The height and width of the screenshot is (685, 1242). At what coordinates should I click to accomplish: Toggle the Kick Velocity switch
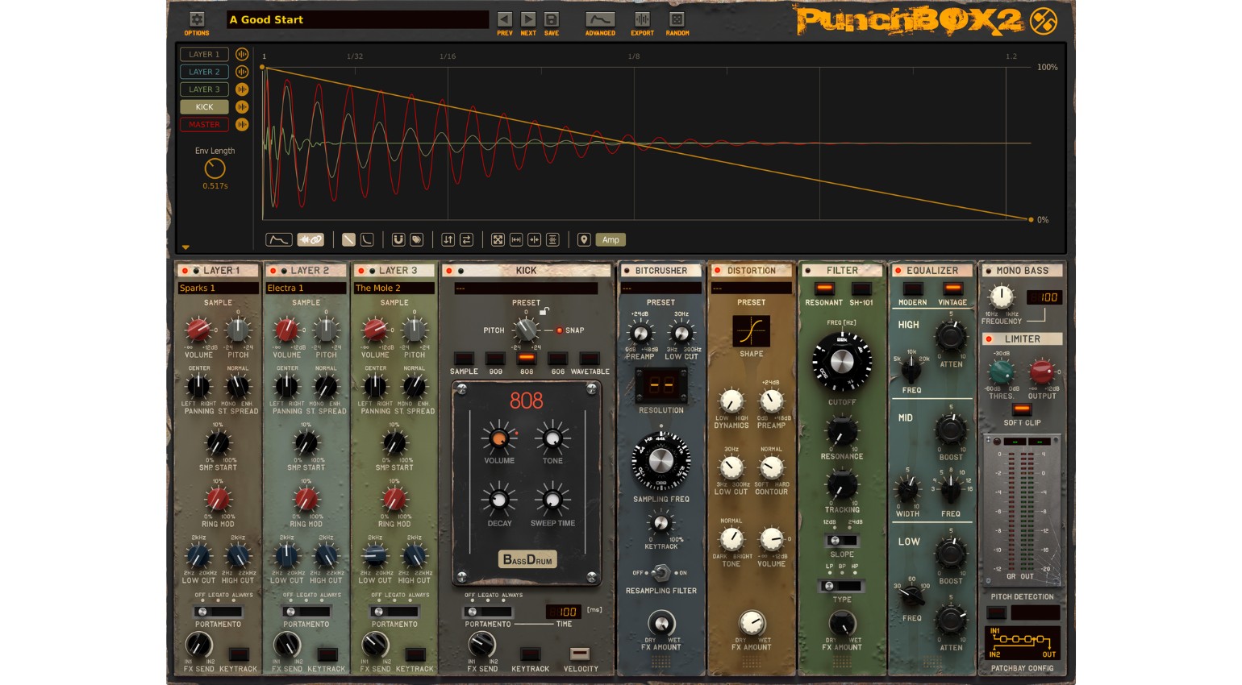click(x=580, y=654)
